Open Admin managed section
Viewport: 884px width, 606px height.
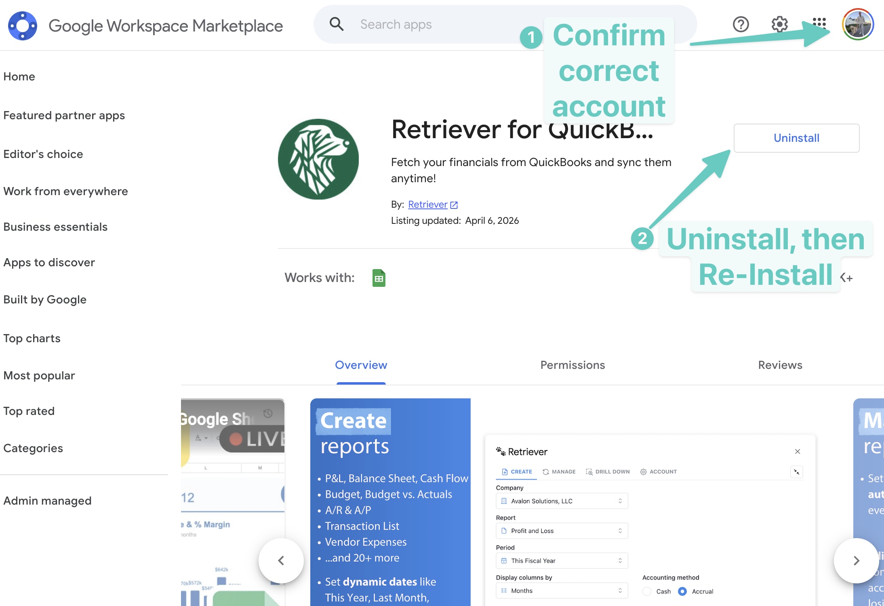click(x=47, y=501)
